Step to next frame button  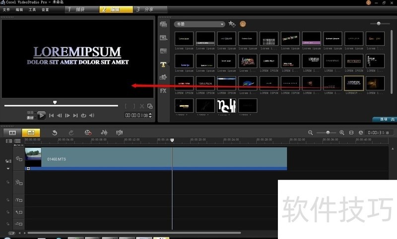(67, 116)
